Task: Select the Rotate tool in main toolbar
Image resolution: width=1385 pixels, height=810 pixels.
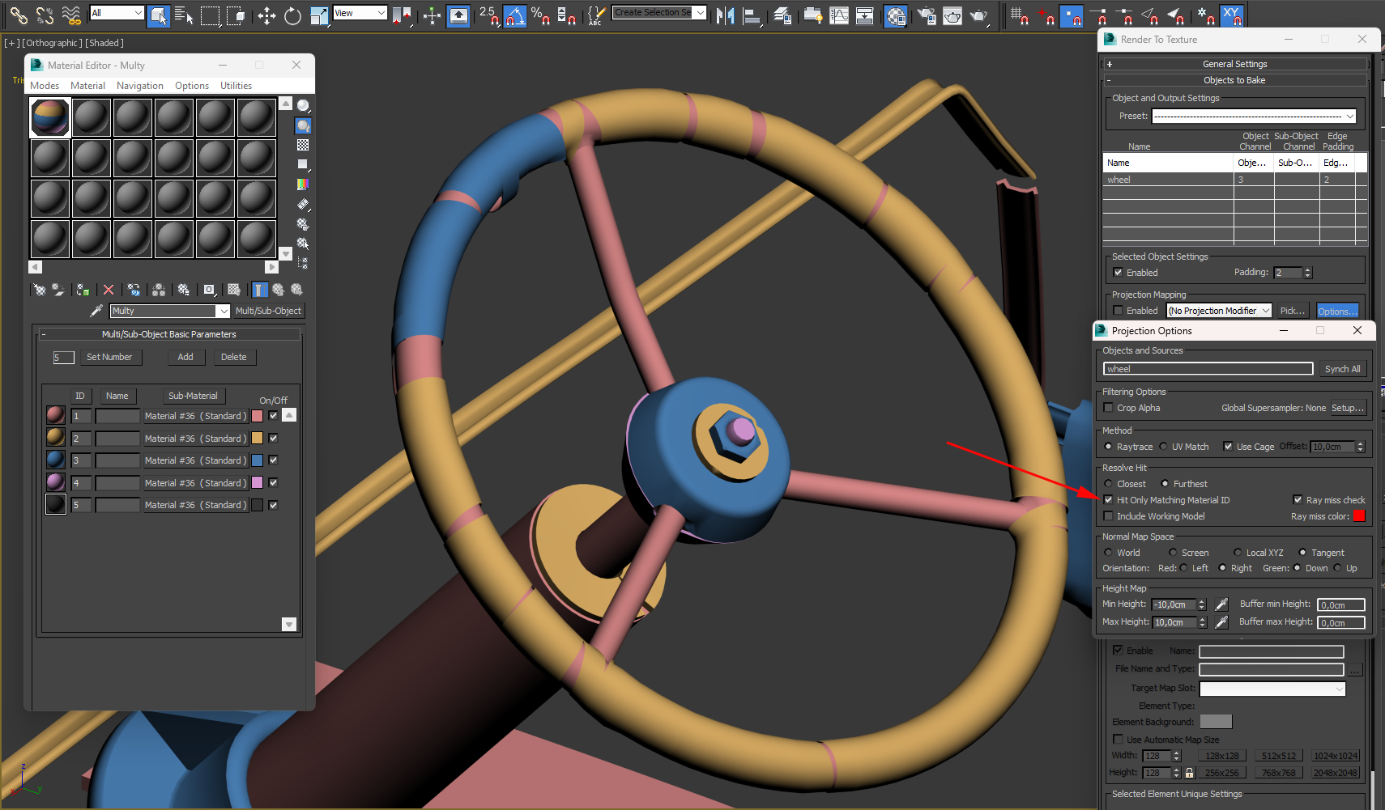Action: coord(292,15)
